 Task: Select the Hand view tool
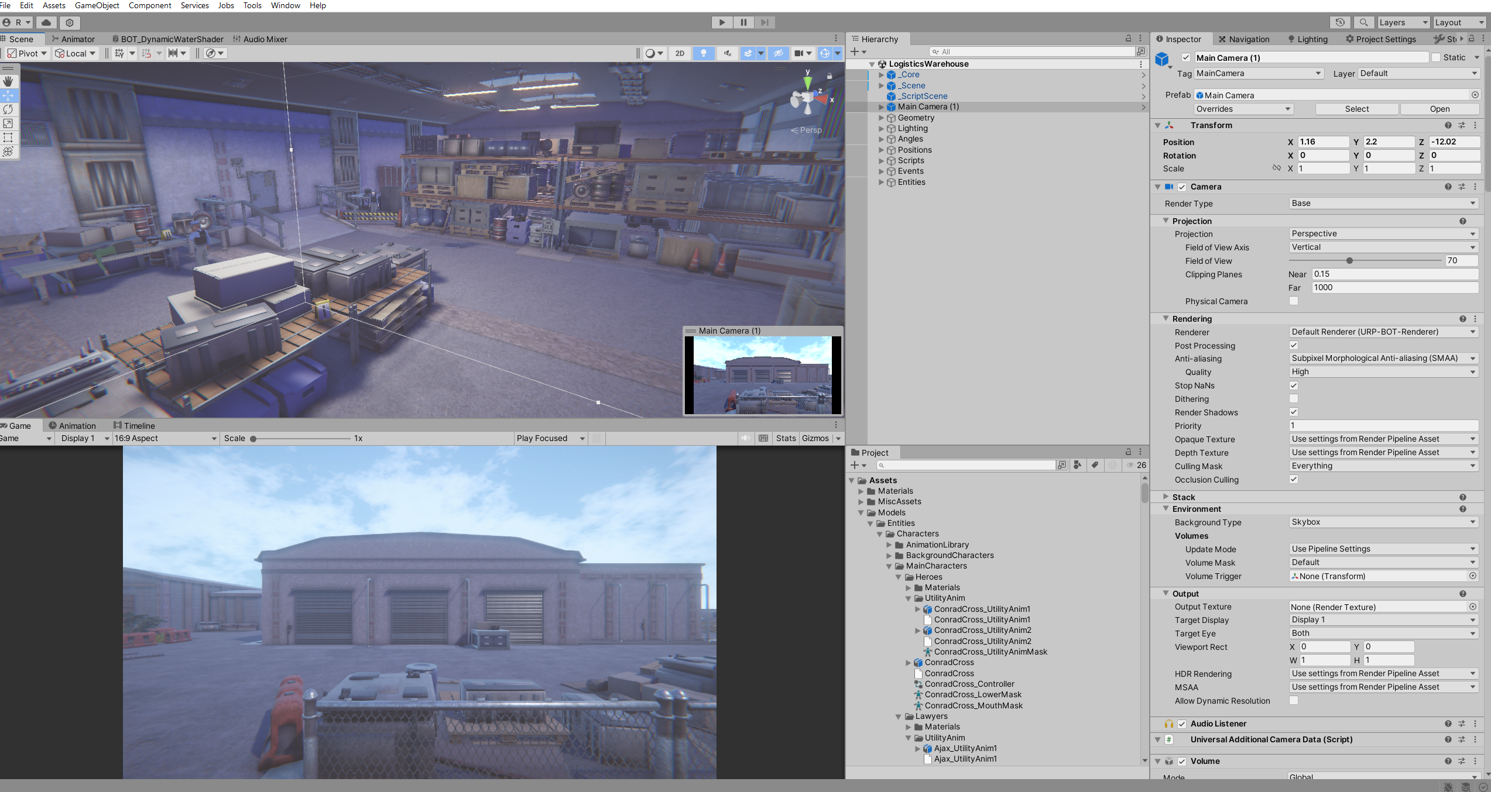pos(8,81)
